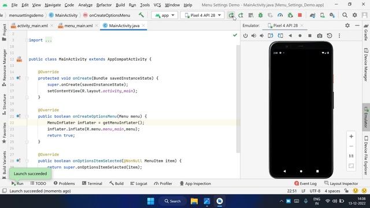Click override gutter icon beside onCreateOptionsMenu
Viewport: 370px width, 208px height.
(x=18, y=116)
